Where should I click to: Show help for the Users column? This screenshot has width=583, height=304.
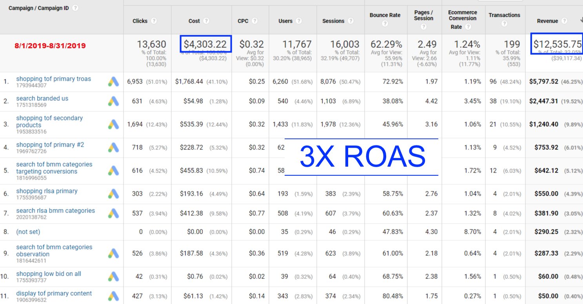pyautogui.click(x=299, y=21)
